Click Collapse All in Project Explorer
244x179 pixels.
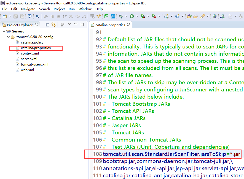[48, 25]
